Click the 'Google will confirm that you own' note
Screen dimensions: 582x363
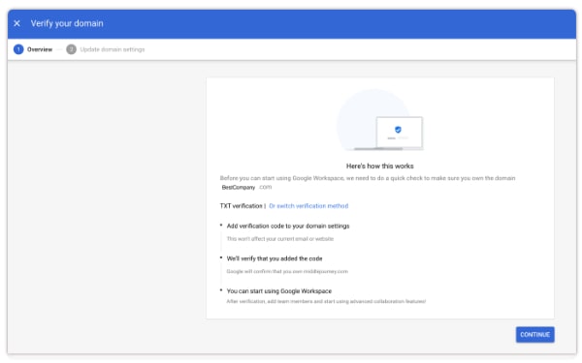287,271
